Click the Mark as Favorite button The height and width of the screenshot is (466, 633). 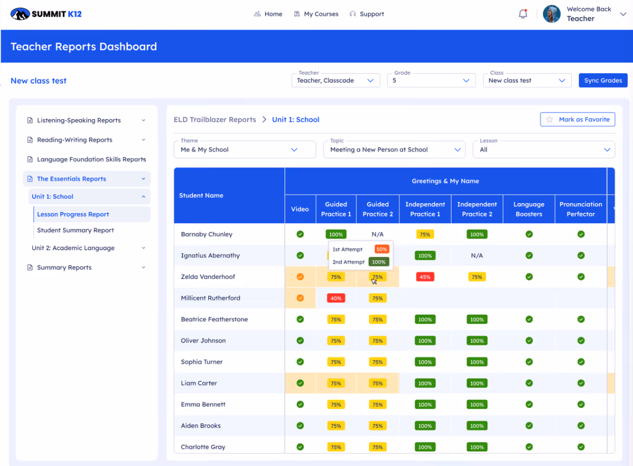pos(577,119)
